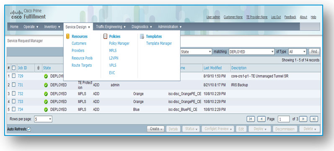Click the Customer:None link
The height and width of the screenshot is (151, 334).
[233, 17]
